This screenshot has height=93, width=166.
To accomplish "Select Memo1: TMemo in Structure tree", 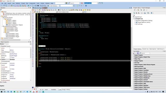I will [x=12, y=24].
